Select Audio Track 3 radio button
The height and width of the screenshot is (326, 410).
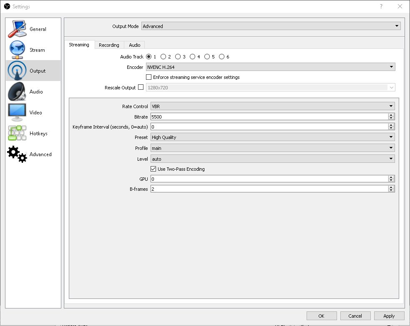point(178,56)
